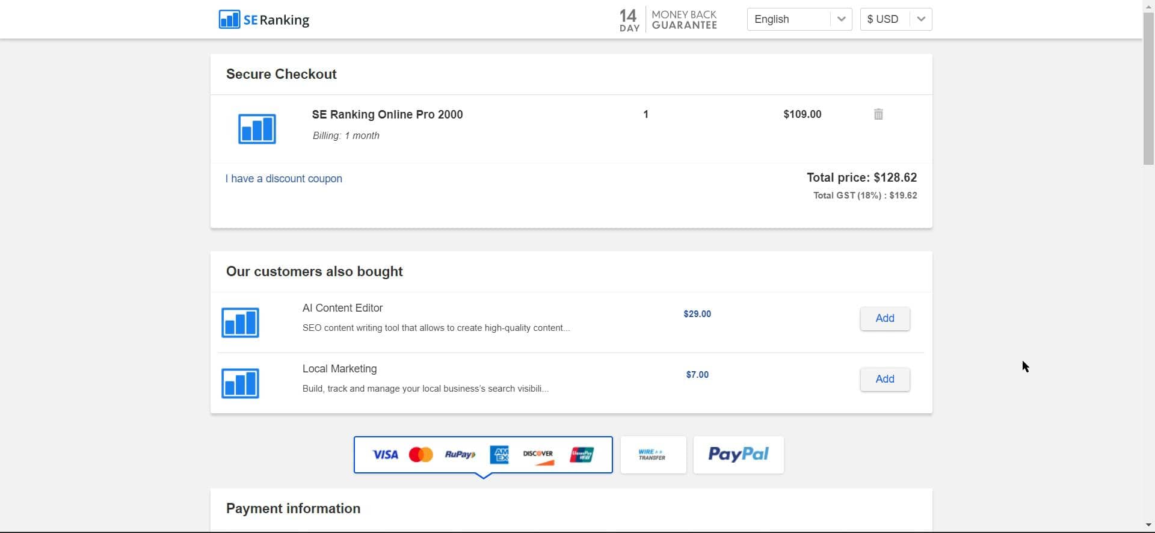Click the Local Marketing product icon
The width and height of the screenshot is (1155, 533).
240,383
